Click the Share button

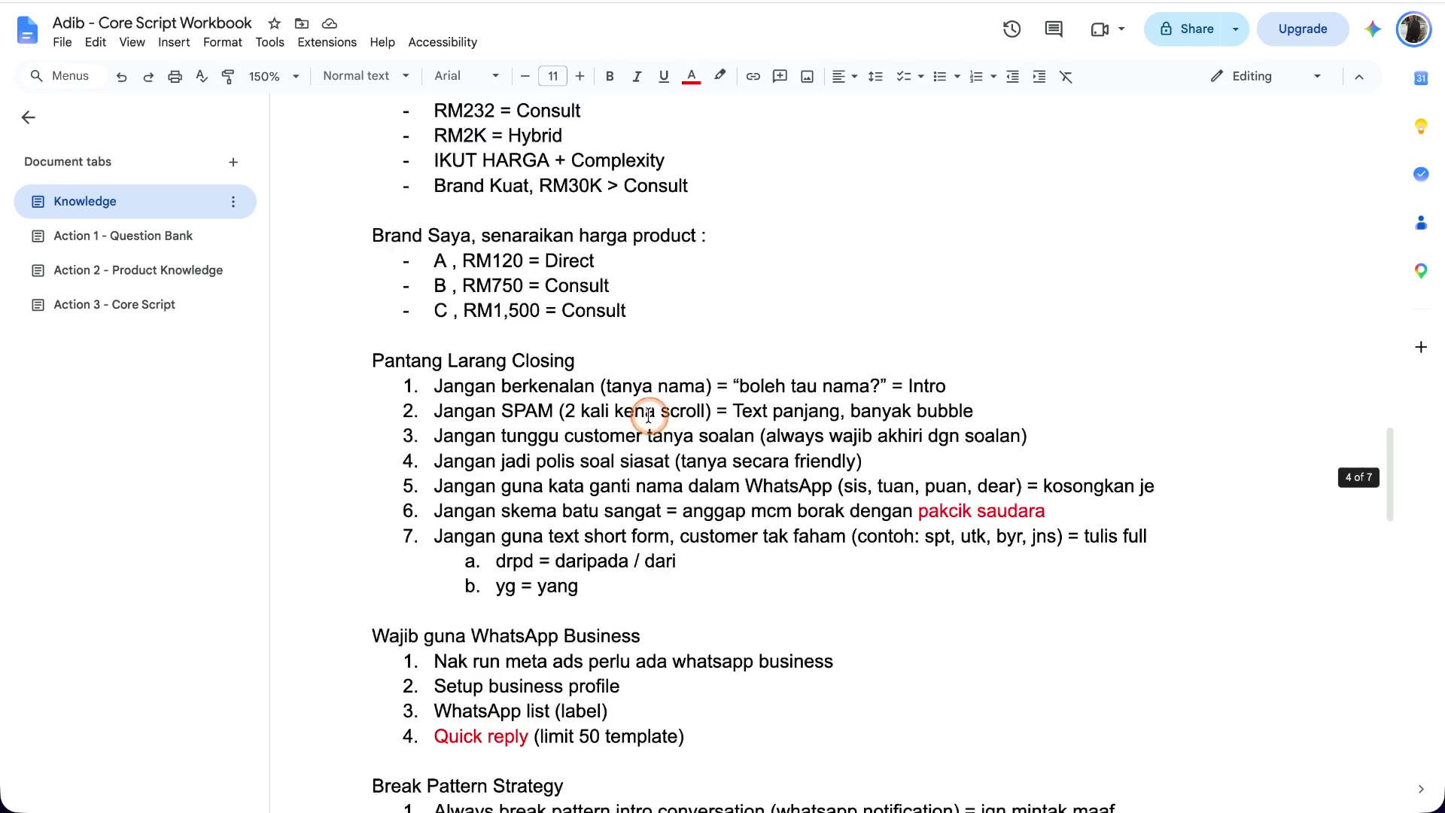(1187, 29)
